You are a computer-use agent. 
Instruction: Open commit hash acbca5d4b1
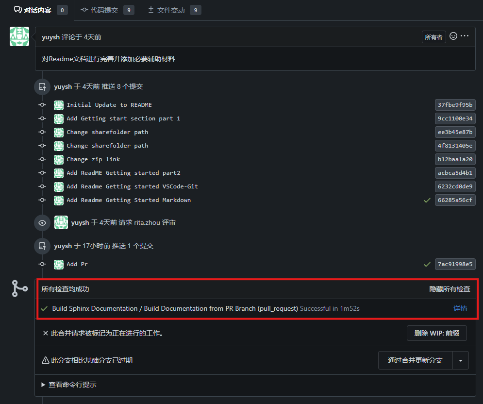[455, 172]
